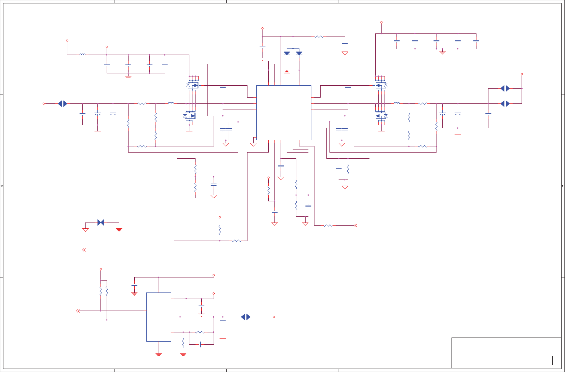
Task: Click the ground symbol under the top-right capacitor bank
Action: 442,53
